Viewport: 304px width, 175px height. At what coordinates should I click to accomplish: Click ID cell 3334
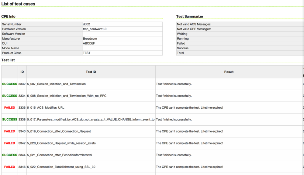tap(22, 96)
